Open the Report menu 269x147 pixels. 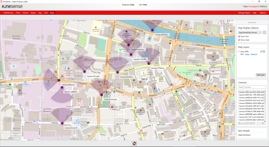[33, 13]
